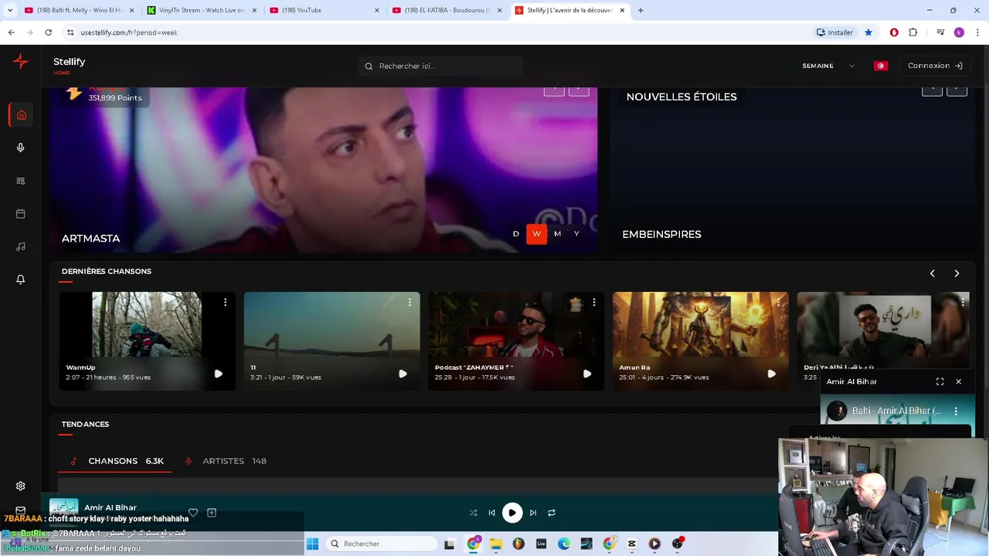This screenshot has height=556, width=989.
Task: Bookmark this page with star icon
Action: 868,32
